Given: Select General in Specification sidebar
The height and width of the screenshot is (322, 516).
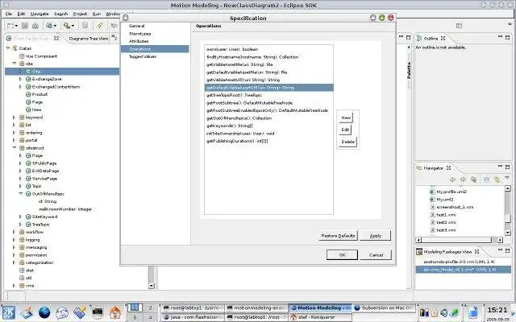Looking at the screenshot, I should coord(136,26).
